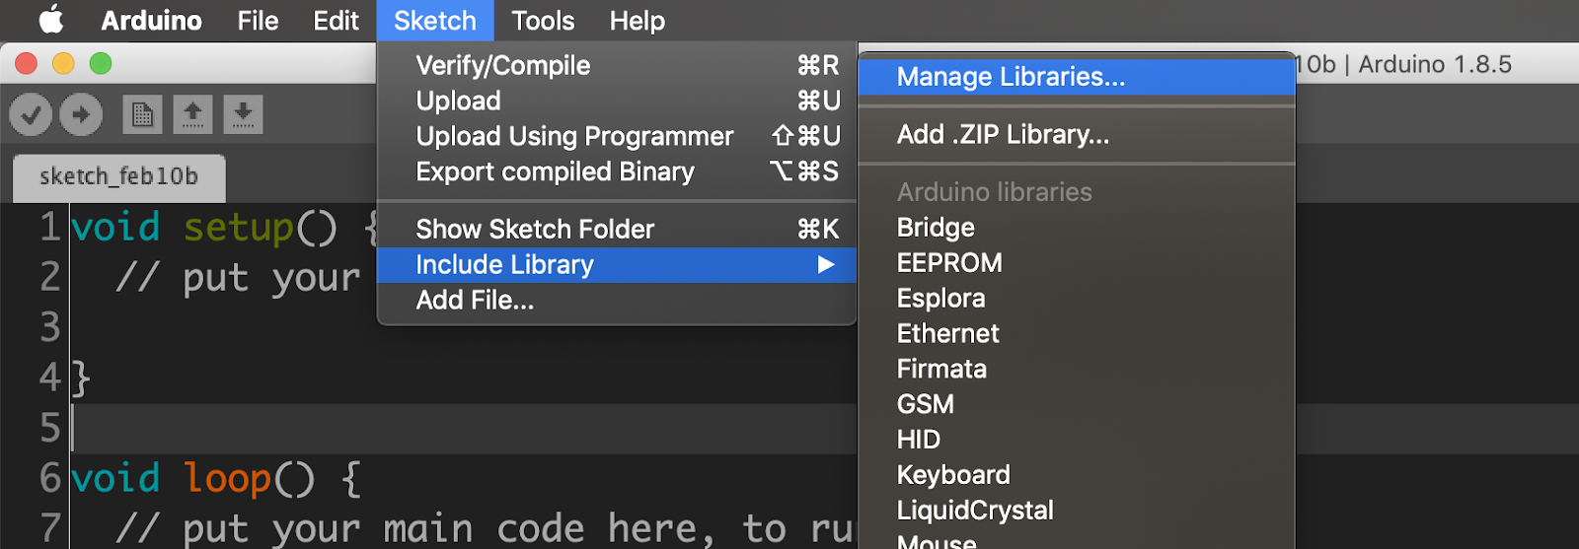Close the Arduino window with red button
This screenshot has height=549, width=1579.
click(x=27, y=64)
